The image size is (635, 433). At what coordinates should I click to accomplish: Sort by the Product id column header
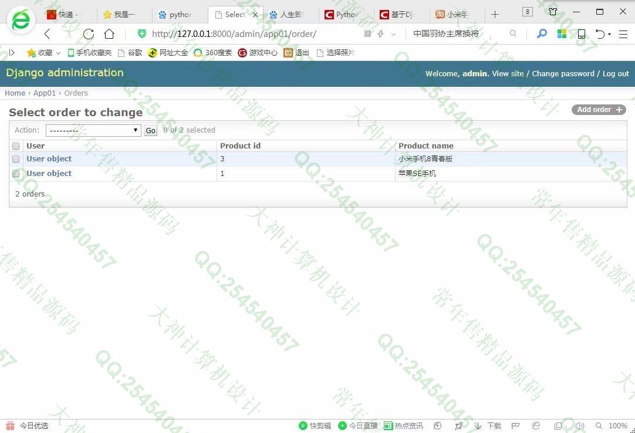point(240,146)
